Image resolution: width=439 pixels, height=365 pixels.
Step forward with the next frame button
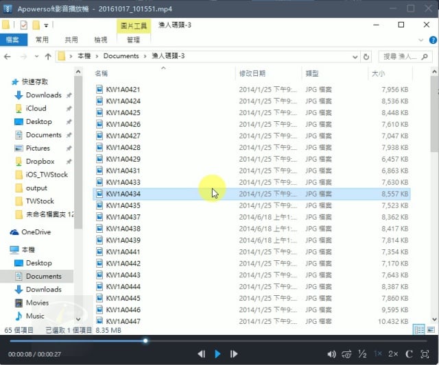pos(234,354)
